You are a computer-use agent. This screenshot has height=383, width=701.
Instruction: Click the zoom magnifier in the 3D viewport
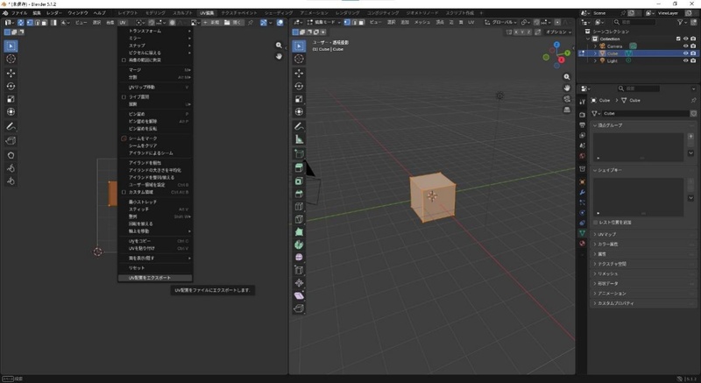(567, 77)
